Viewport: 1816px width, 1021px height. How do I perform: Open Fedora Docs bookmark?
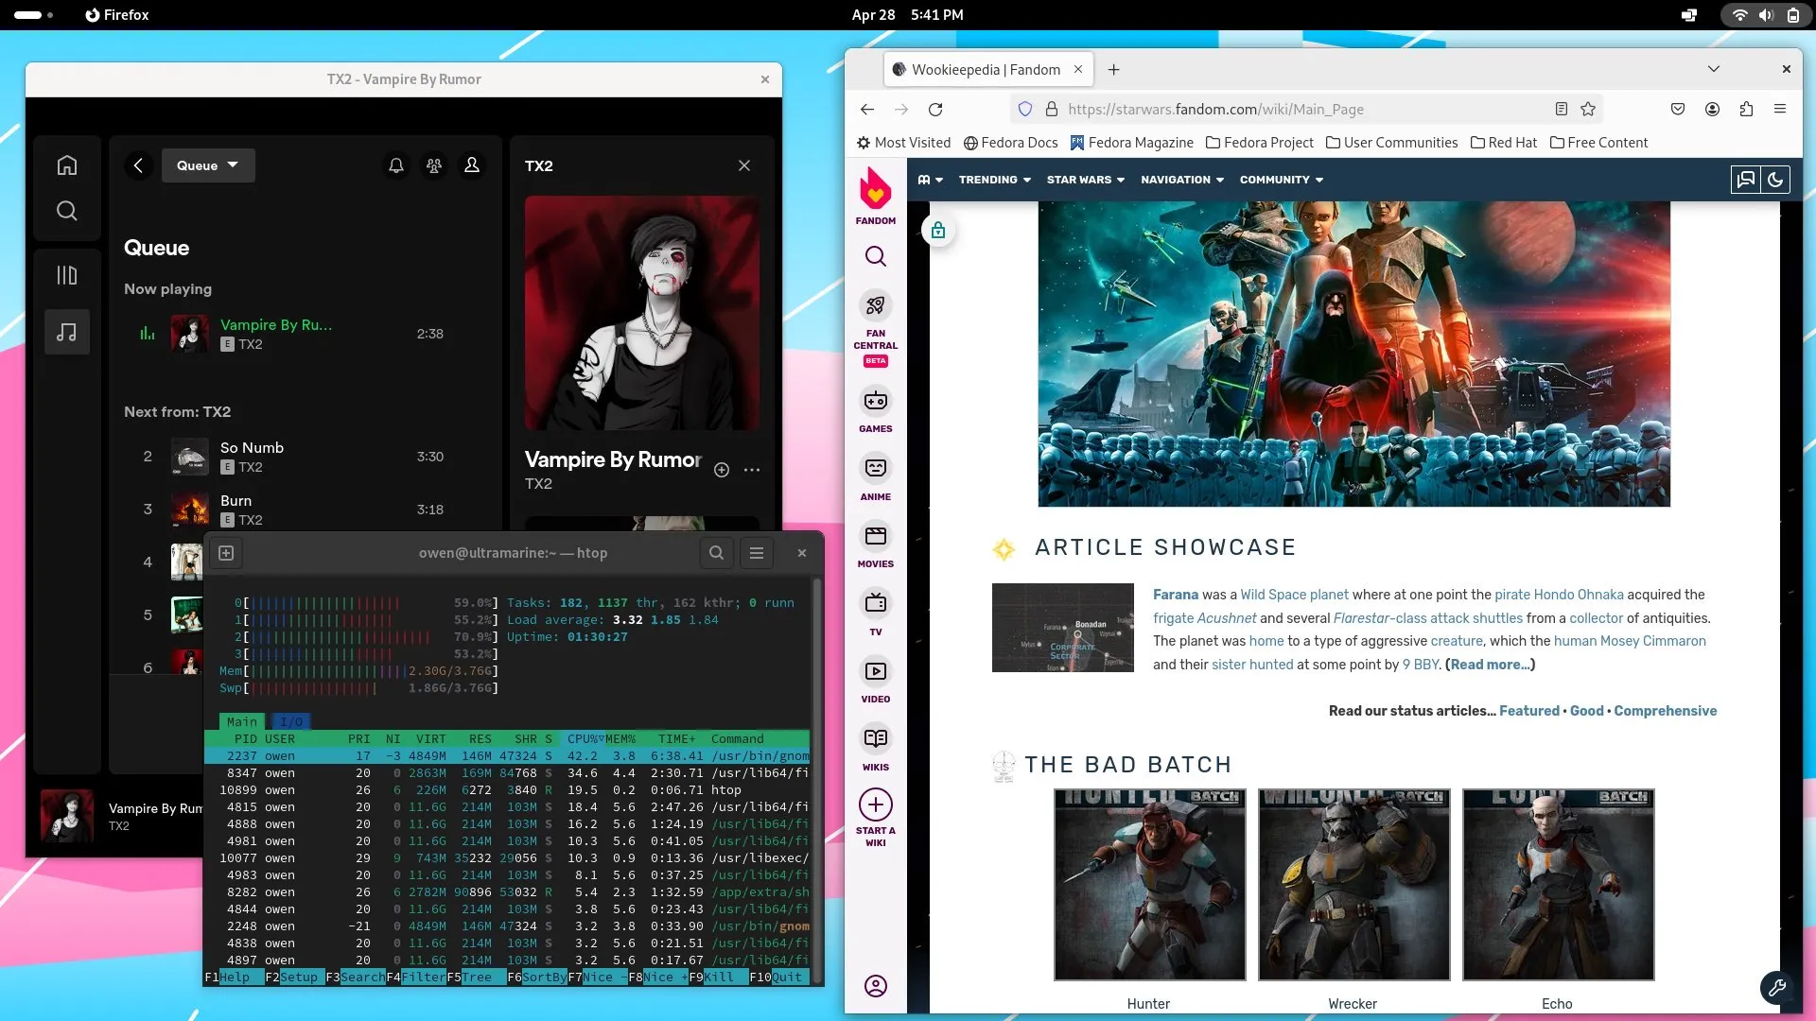click(1010, 143)
